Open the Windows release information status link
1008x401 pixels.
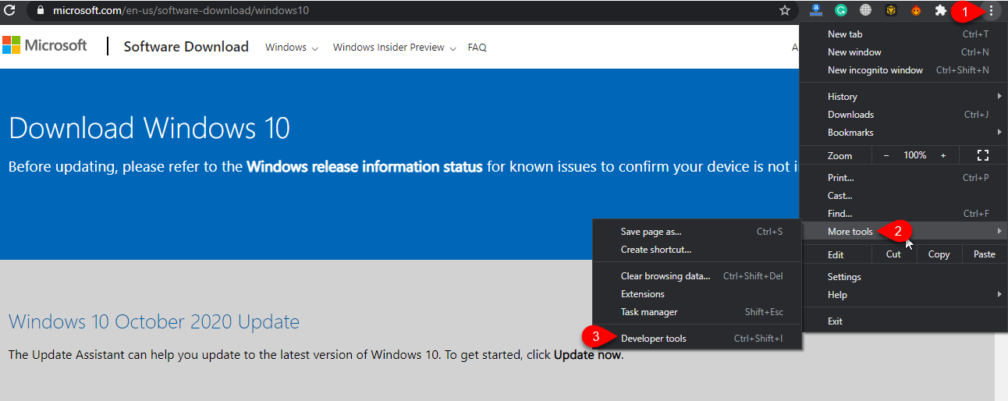(364, 166)
